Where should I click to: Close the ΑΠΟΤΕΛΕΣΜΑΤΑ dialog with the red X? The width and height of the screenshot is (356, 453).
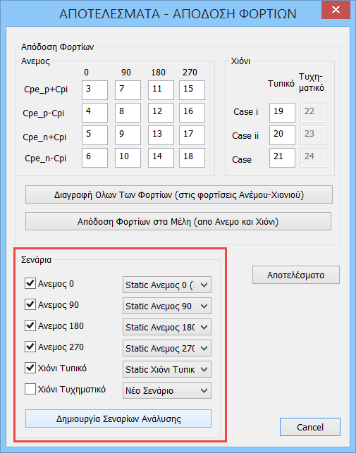point(336,10)
